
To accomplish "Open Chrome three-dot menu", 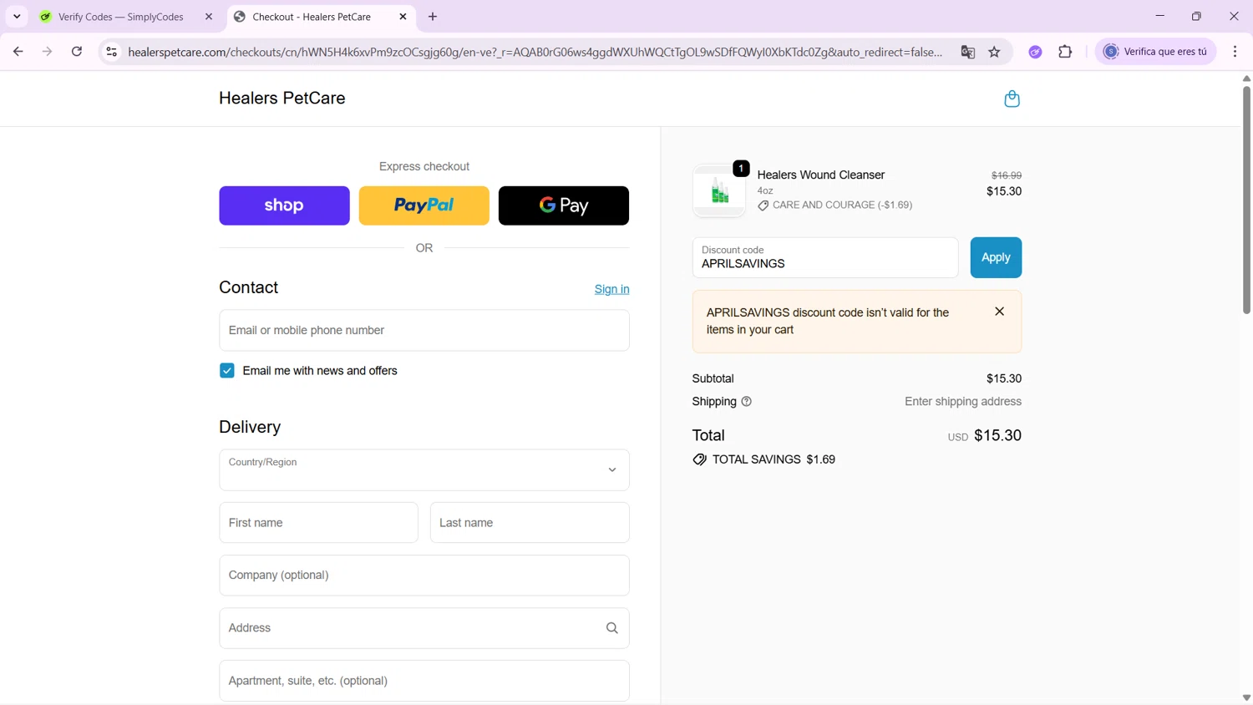I will tap(1235, 52).
